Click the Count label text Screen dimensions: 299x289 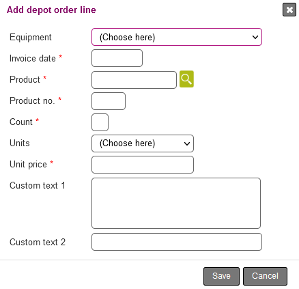coord(21,122)
